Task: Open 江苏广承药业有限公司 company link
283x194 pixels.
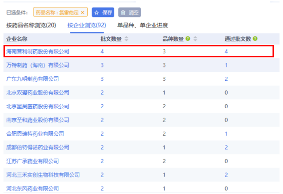Action: pyautogui.click(x=32, y=161)
